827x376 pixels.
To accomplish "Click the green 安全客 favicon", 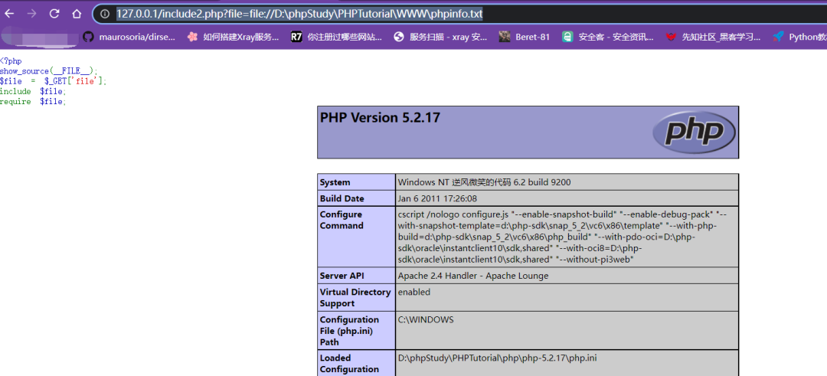I will pyautogui.click(x=567, y=37).
